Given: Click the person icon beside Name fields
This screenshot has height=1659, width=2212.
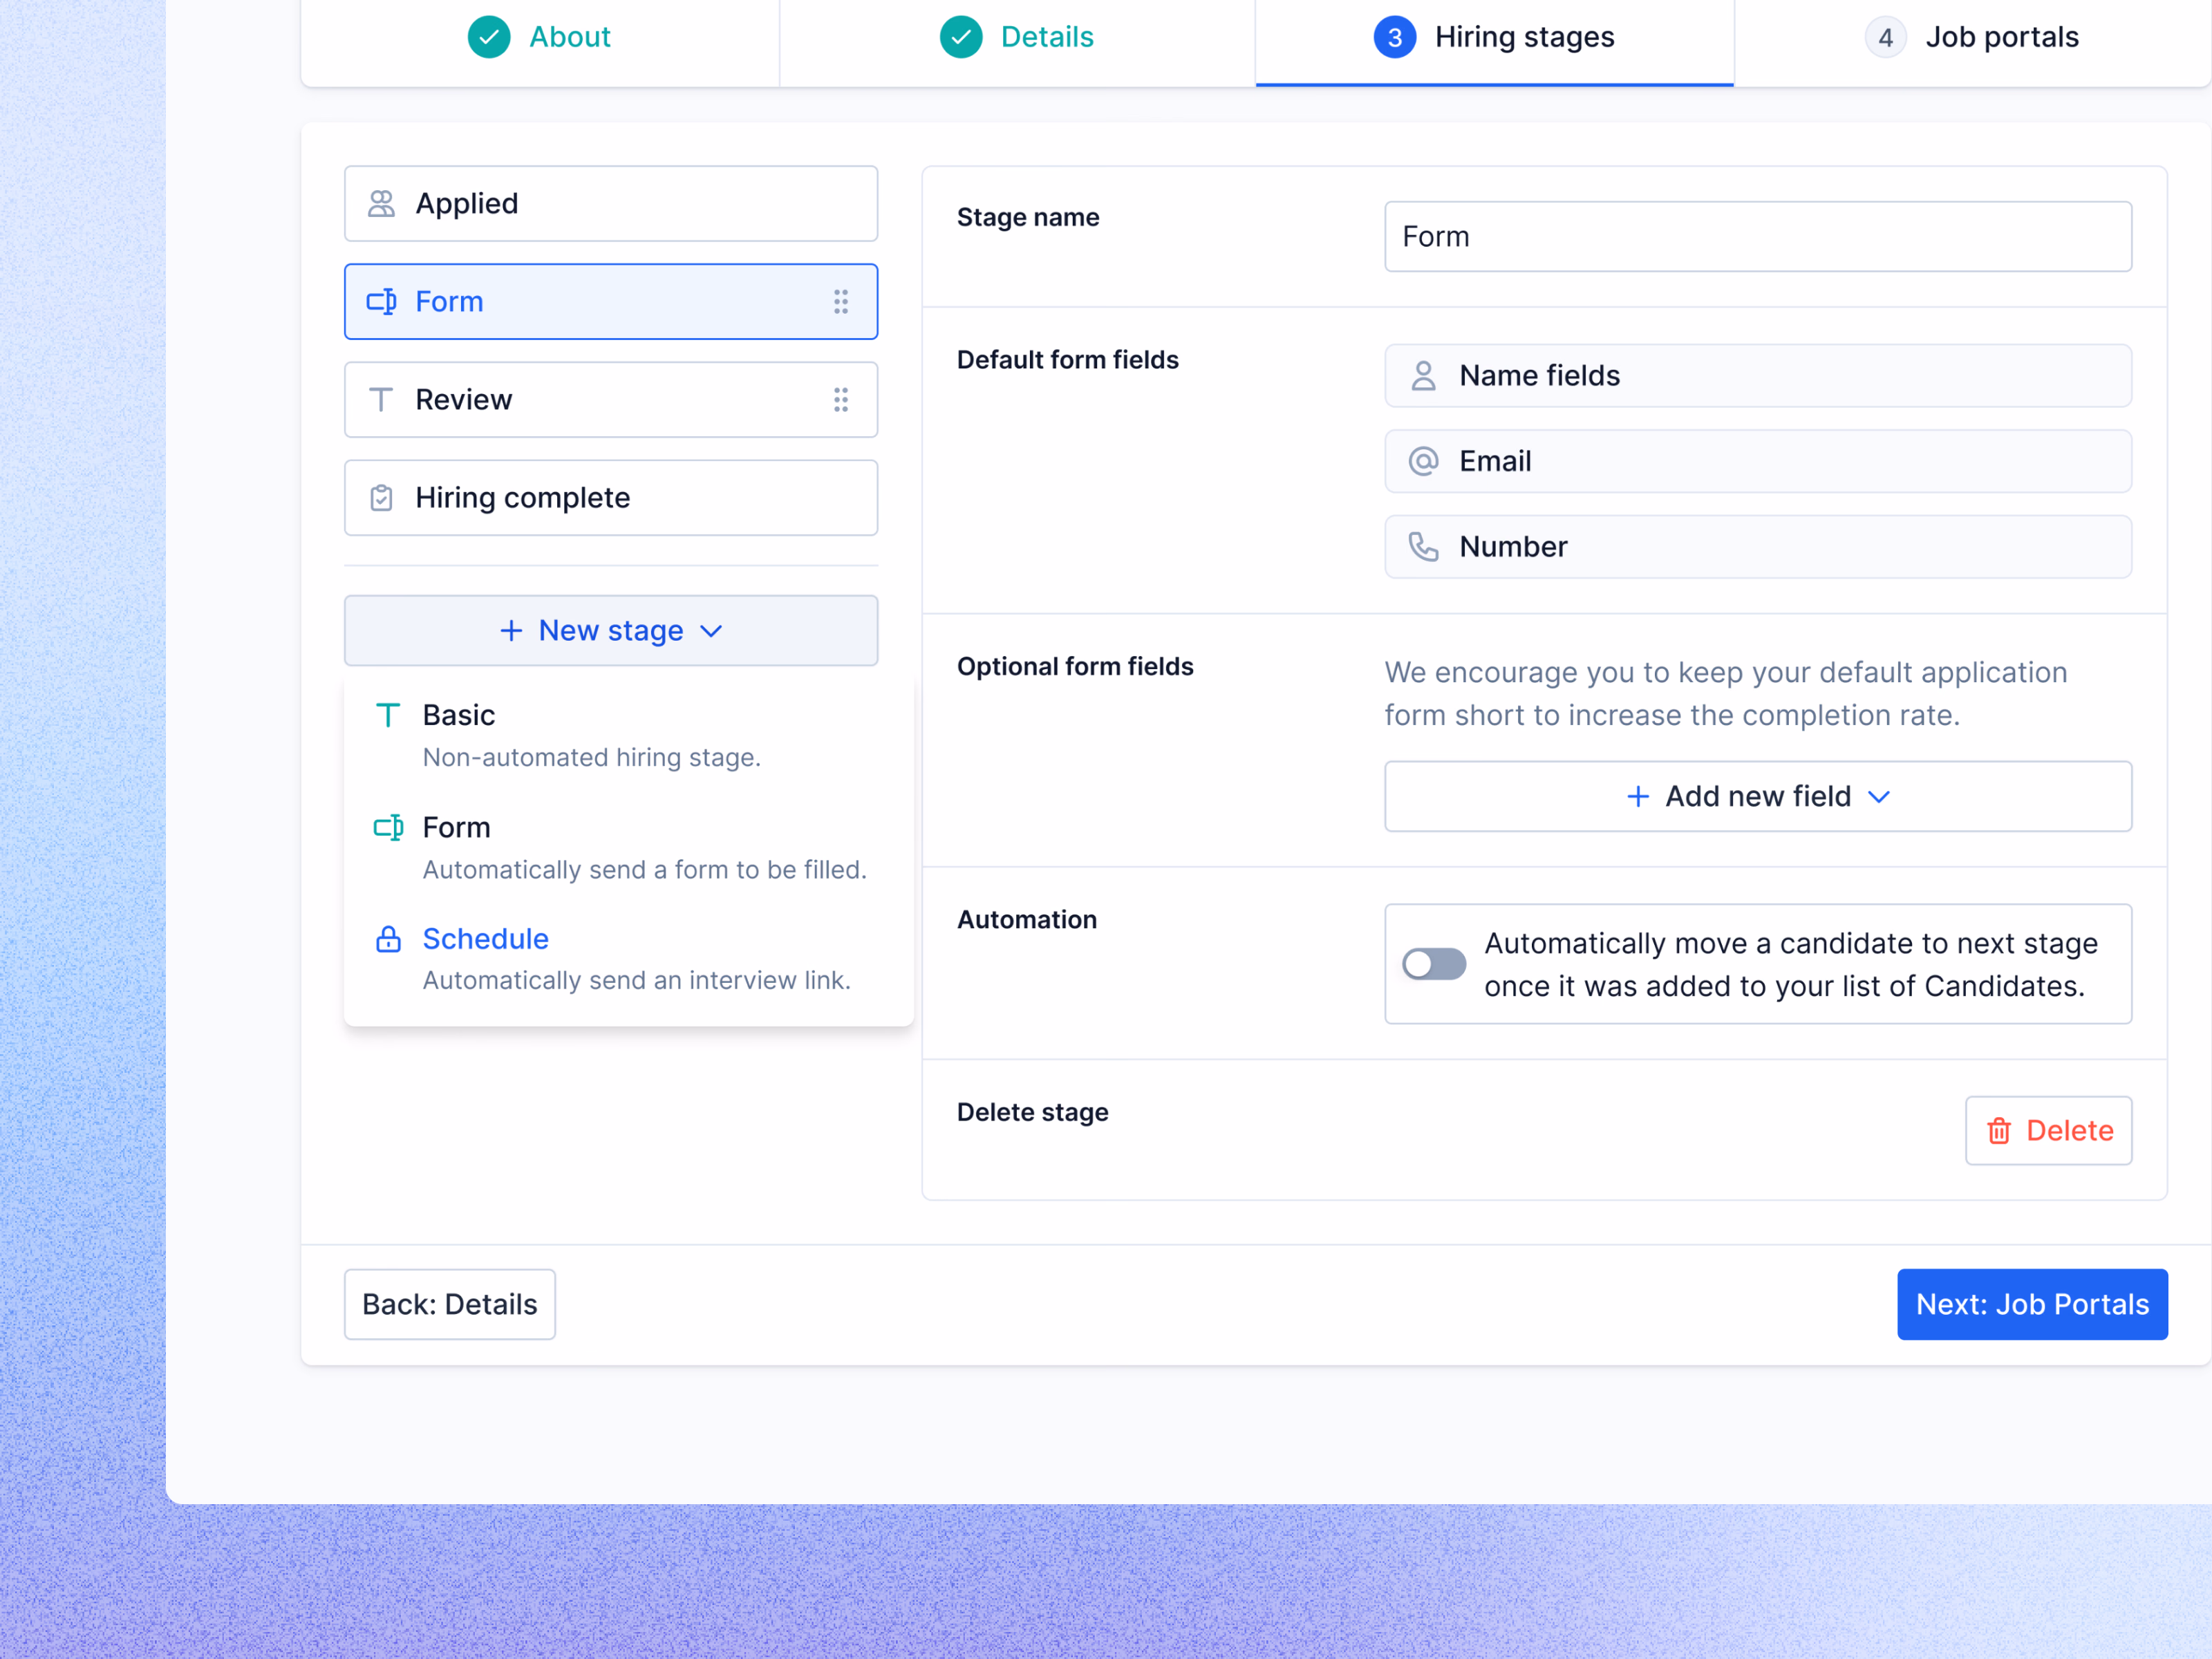Looking at the screenshot, I should pos(1423,376).
